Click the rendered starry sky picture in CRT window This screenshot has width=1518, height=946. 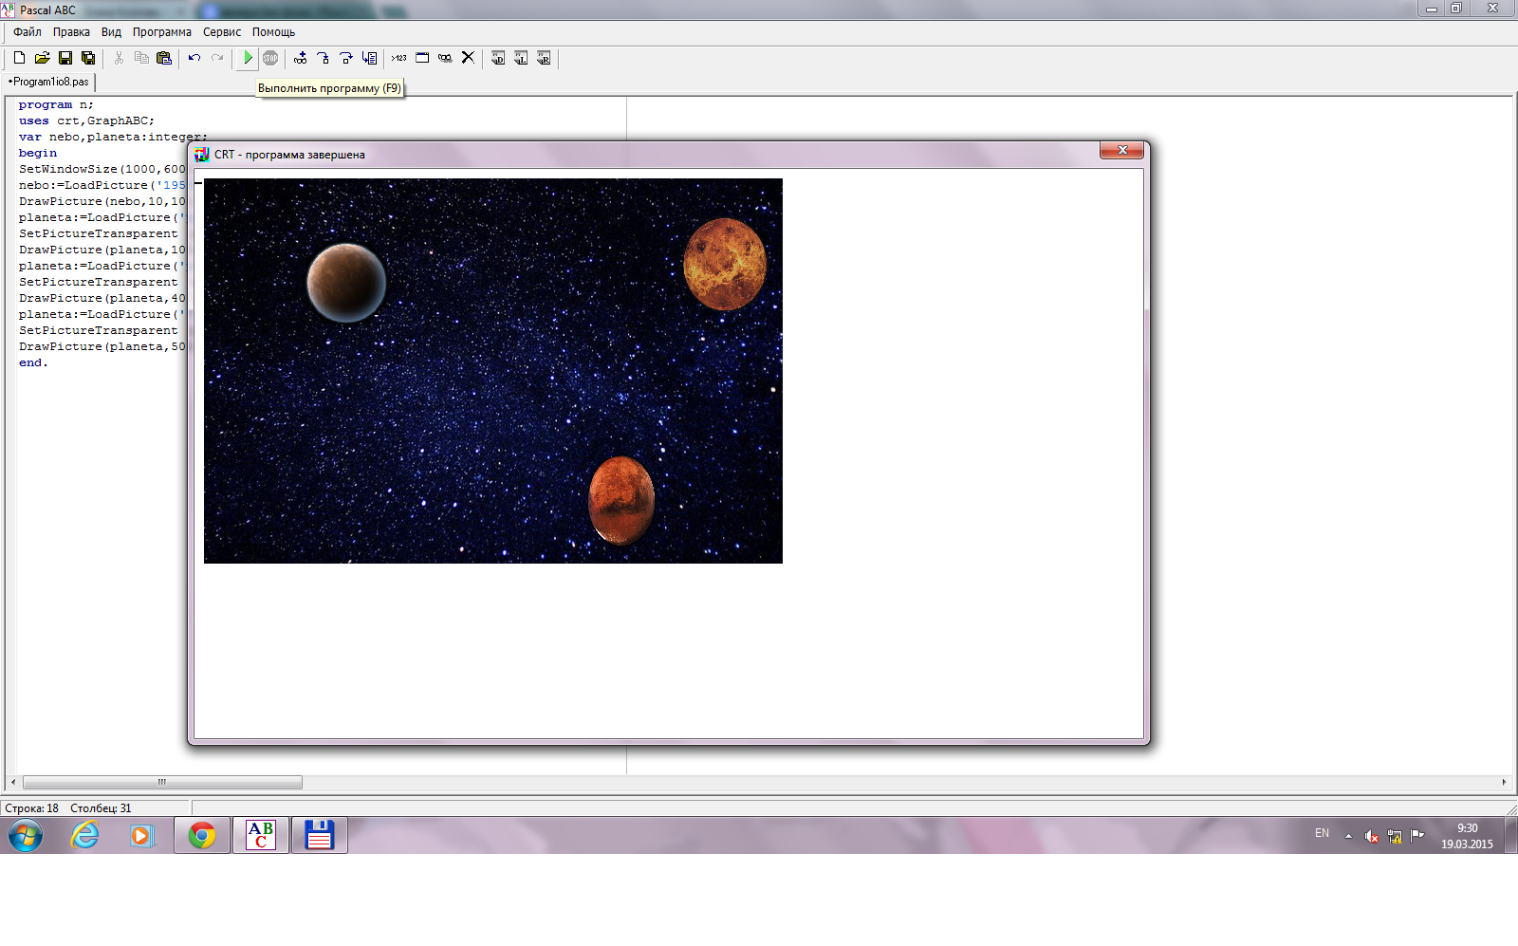point(493,371)
